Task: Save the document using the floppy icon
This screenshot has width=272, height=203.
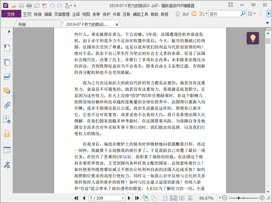Action: (x=22, y=6)
